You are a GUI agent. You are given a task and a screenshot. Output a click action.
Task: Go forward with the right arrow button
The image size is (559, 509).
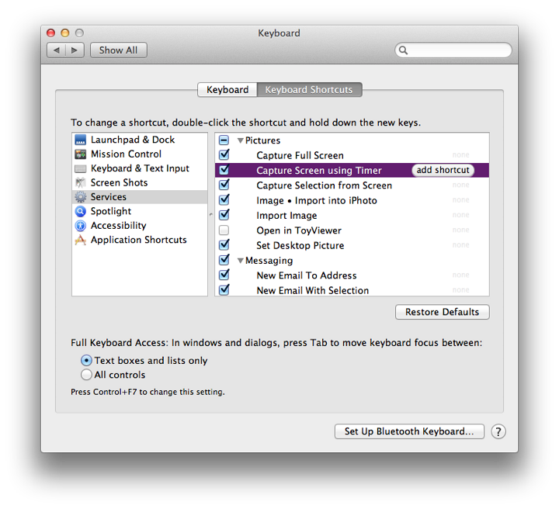point(75,50)
